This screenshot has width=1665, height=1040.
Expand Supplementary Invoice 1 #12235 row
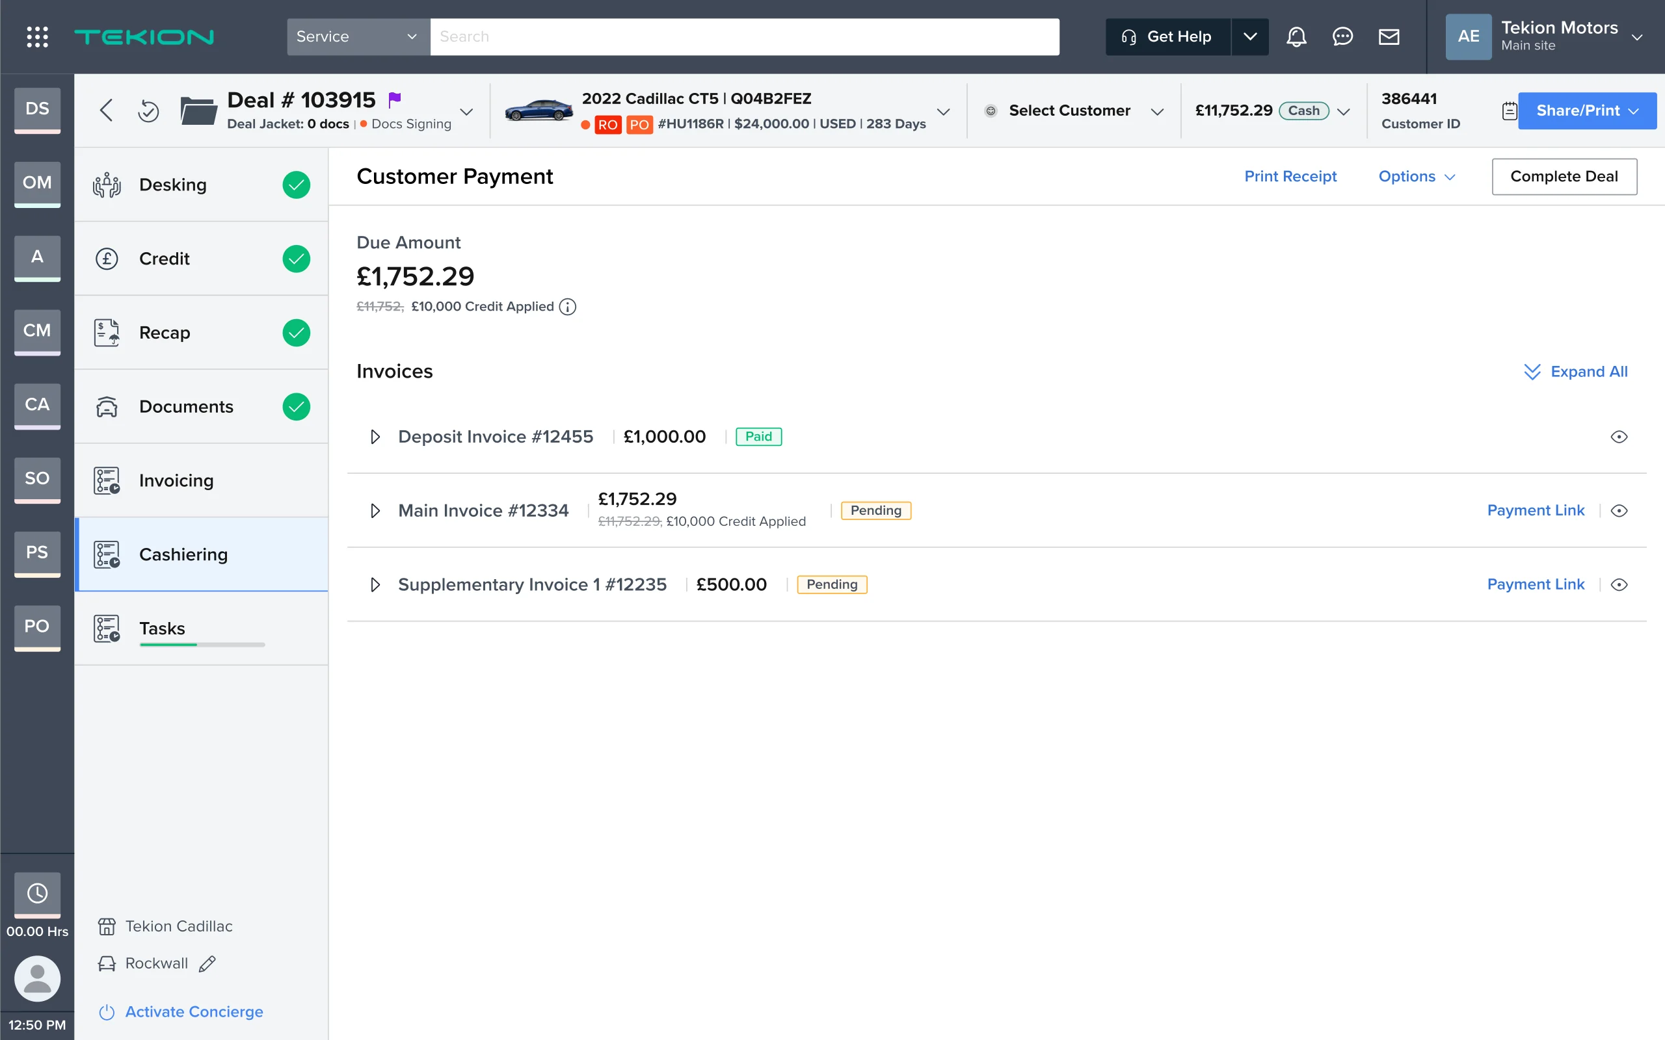tap(375, 584)
